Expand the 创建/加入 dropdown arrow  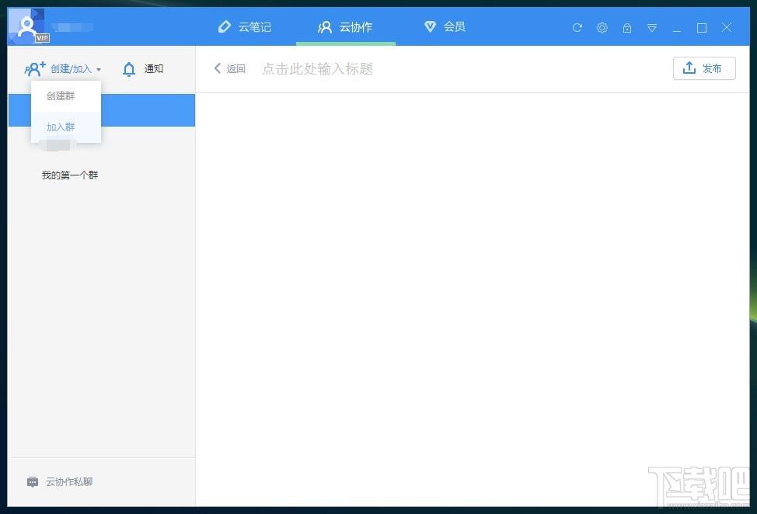point(99,69)
